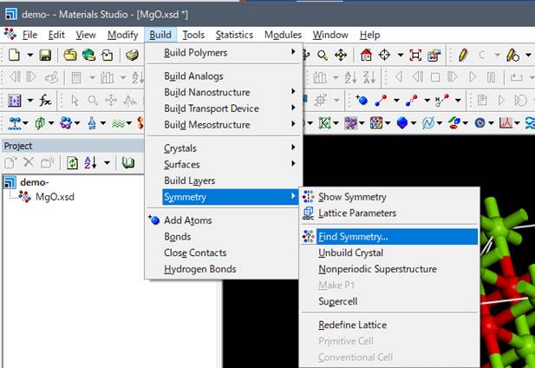Open the Edit menu
Viewport: 535px width, 368px height.
click(56, 35)
